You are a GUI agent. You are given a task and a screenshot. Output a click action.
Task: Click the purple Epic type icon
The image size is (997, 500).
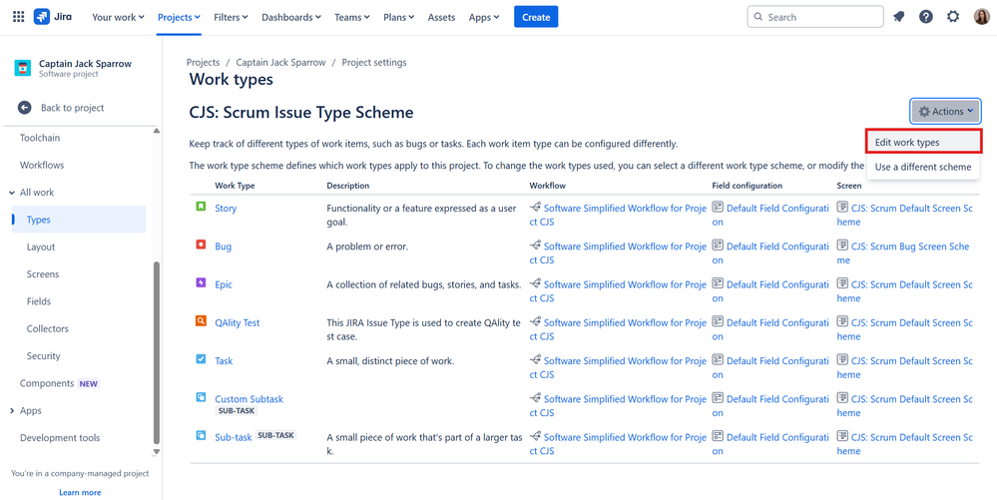click(x=201, y=282)
